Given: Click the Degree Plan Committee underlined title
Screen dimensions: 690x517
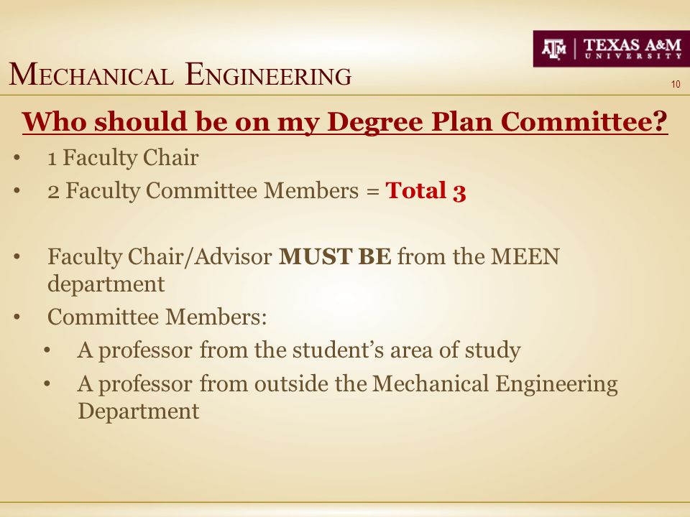Looking at the screenshot, I should click(345, 121).
